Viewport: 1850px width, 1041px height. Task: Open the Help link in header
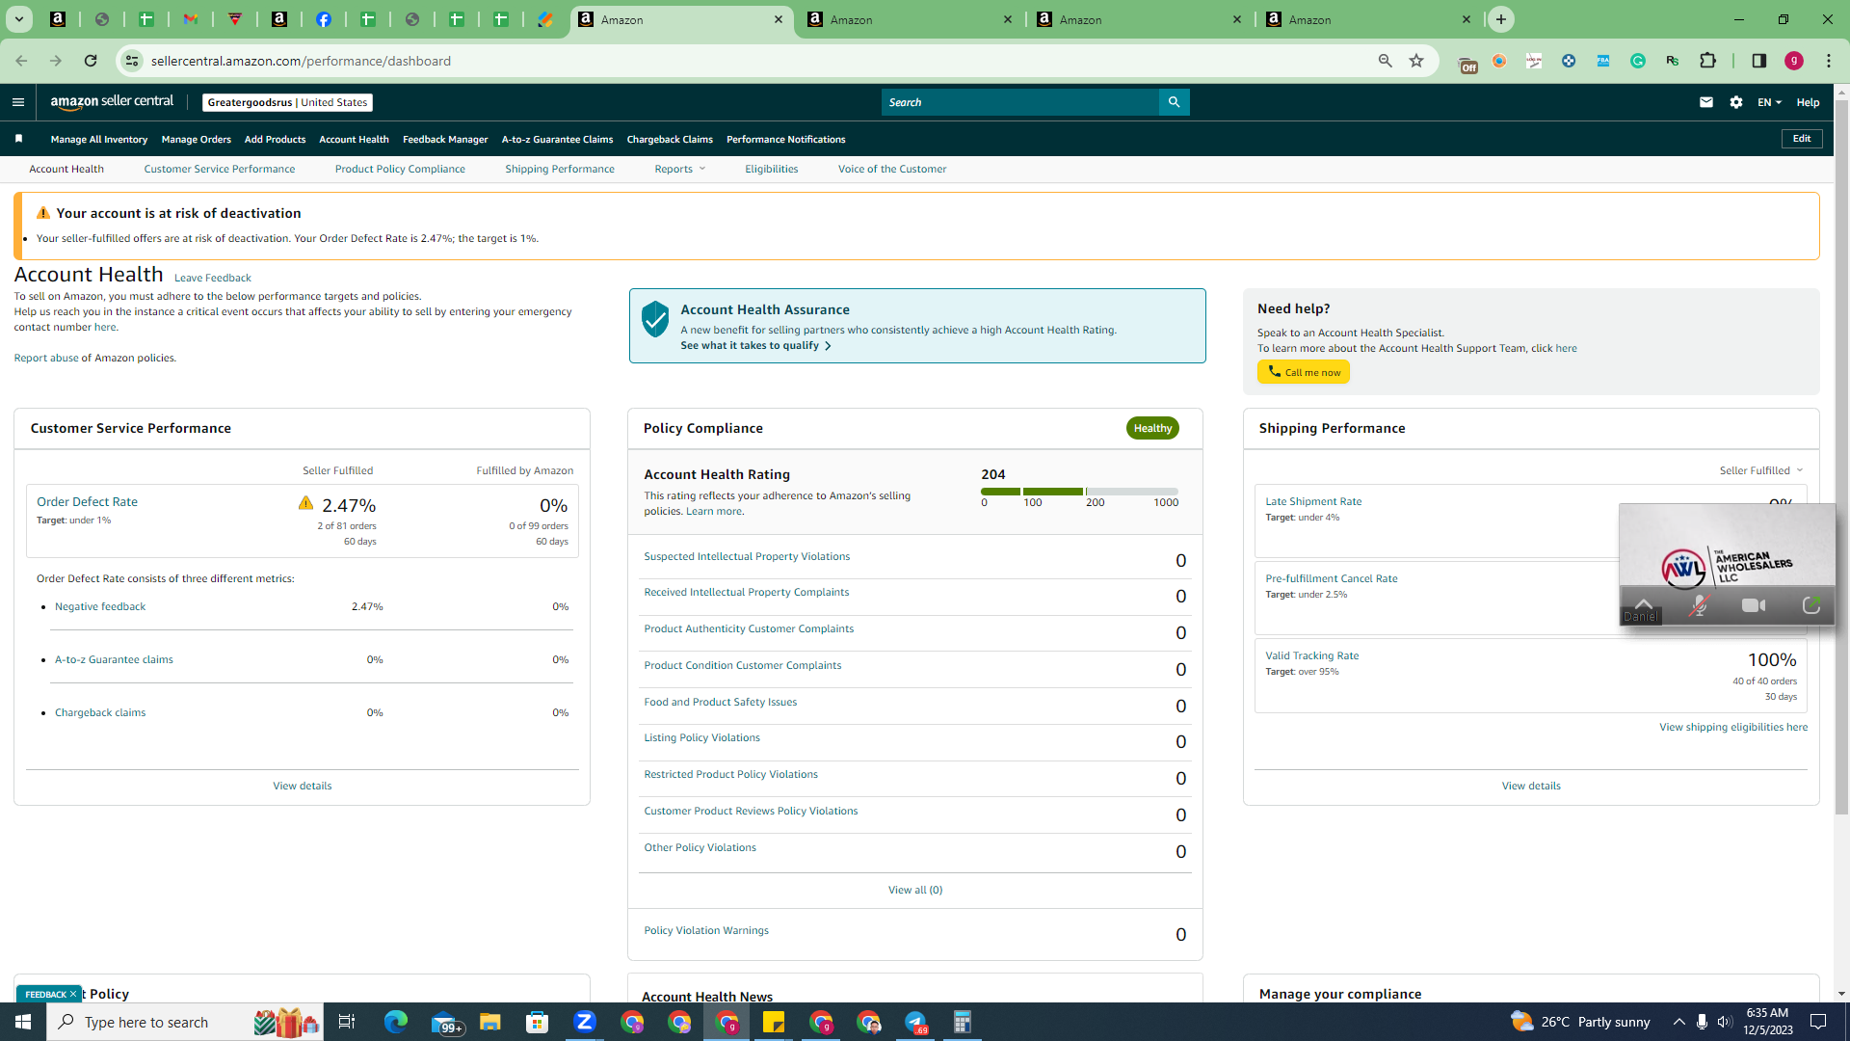(1808, 102)
